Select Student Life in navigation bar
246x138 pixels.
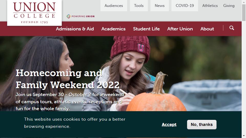tap(146, 29)
